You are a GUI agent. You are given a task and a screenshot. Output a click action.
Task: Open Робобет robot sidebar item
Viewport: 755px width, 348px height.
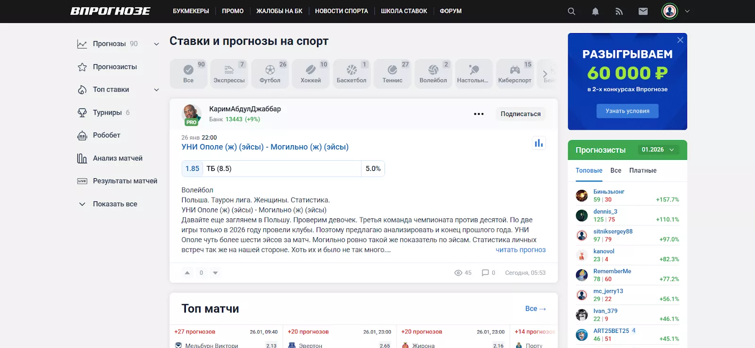tap(99, 135)
